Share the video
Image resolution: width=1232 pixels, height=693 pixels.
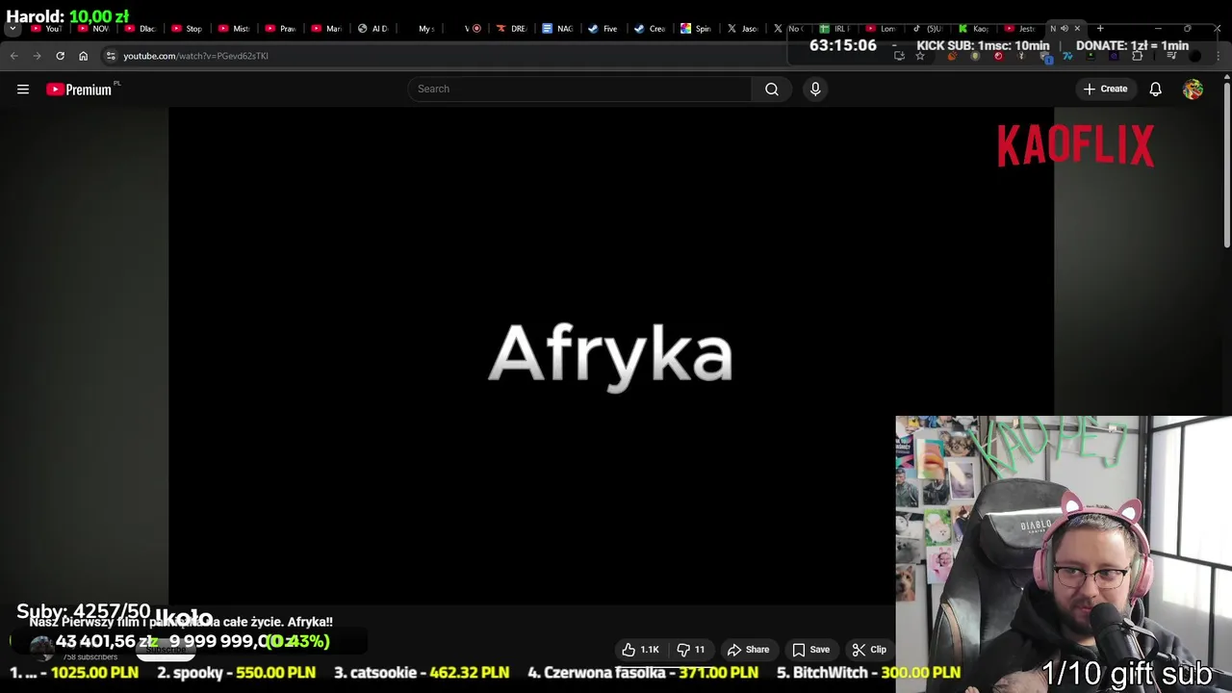749,650
